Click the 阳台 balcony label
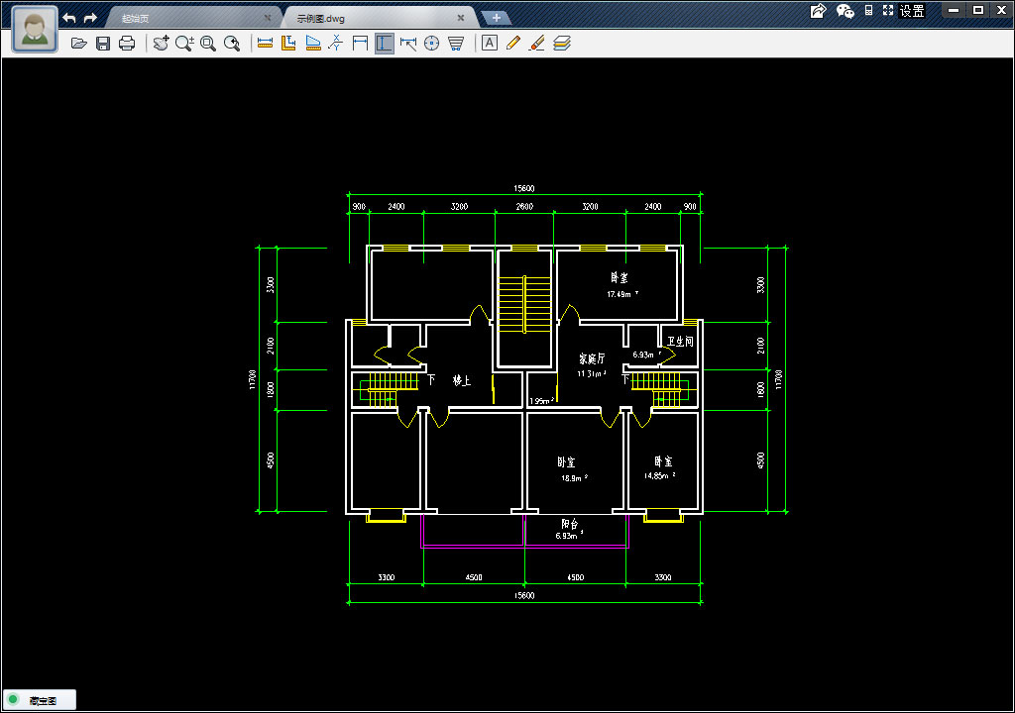Screen dimensions: 1015x713 (570, 524)
